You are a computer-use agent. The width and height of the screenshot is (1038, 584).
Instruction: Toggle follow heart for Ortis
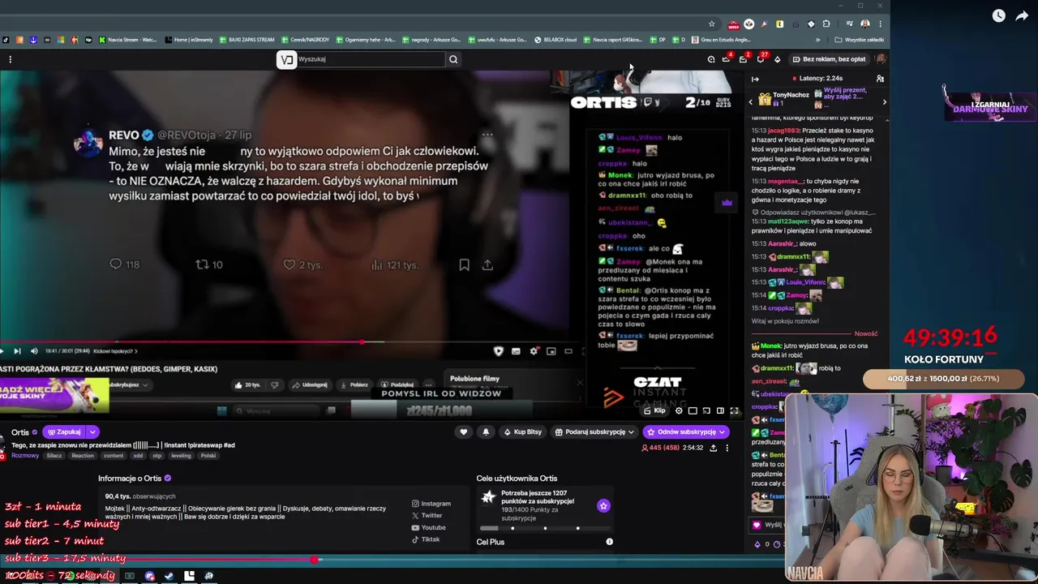click(x=463, y=432)
